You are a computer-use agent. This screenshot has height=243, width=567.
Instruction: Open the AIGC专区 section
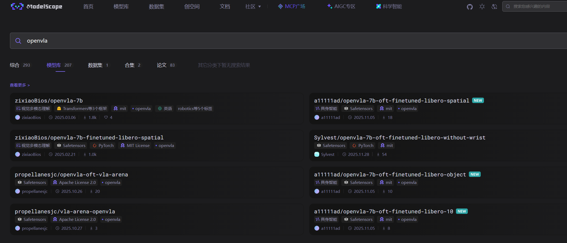coord(341,6)
